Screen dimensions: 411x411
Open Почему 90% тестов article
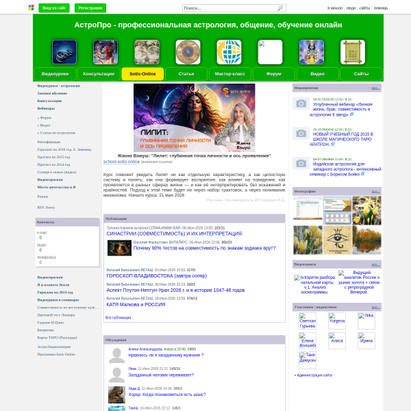pos(204,248)
